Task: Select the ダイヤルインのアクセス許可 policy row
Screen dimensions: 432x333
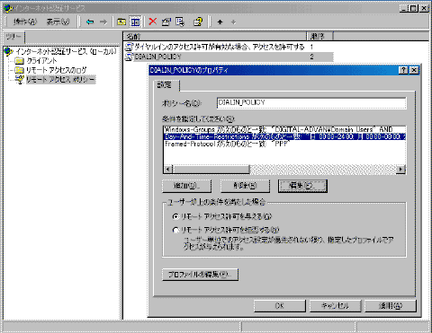Action: tap(229, 47)
